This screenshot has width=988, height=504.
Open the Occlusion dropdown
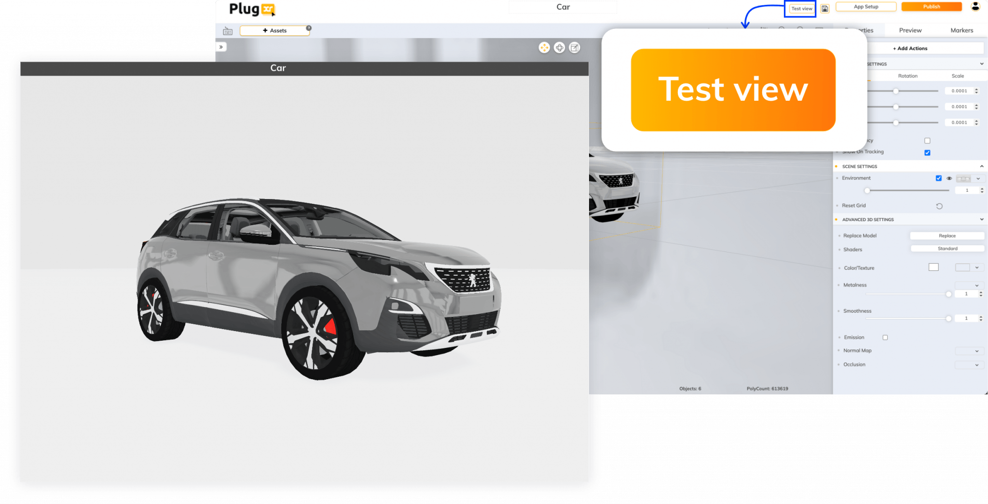pos(969,365)
